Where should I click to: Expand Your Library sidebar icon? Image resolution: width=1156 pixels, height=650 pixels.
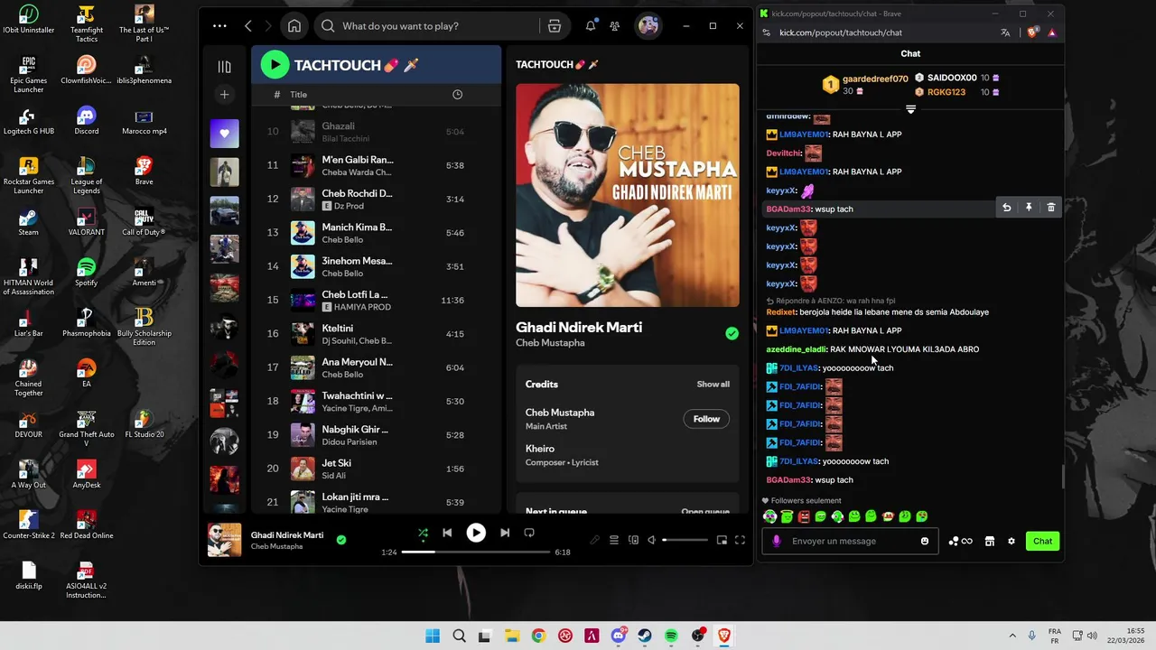[224, 67]
